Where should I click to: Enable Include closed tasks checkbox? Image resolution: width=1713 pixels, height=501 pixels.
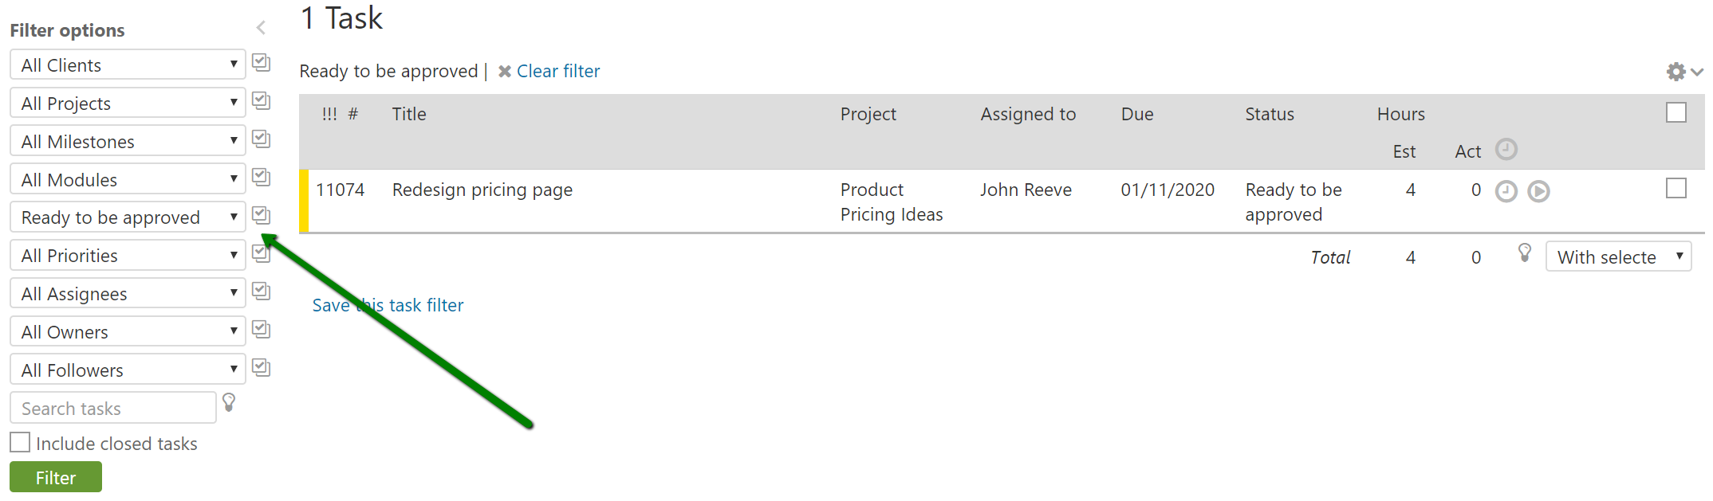point(20,443)
